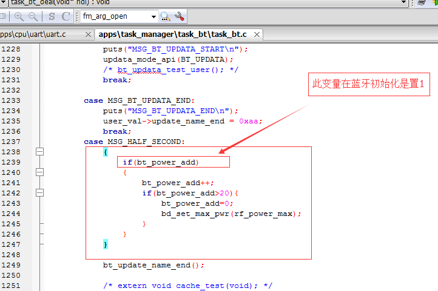
Task: Click the string "MSG_BT_UPDATA_START\n"
Action: (x=183, y=49)
